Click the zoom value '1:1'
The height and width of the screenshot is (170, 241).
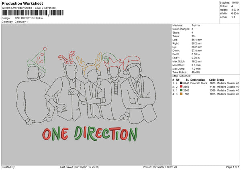pyautogui.click(x=233, y=17)
